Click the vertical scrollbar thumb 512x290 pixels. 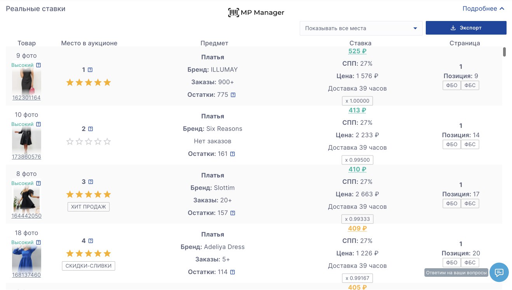click(x=504, y=52)
